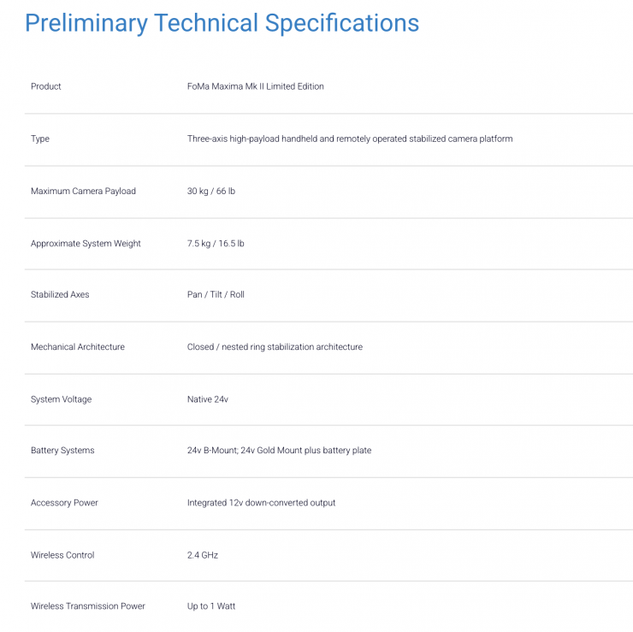Click the Pan / Tilt / Roll value

click(216, 294)
